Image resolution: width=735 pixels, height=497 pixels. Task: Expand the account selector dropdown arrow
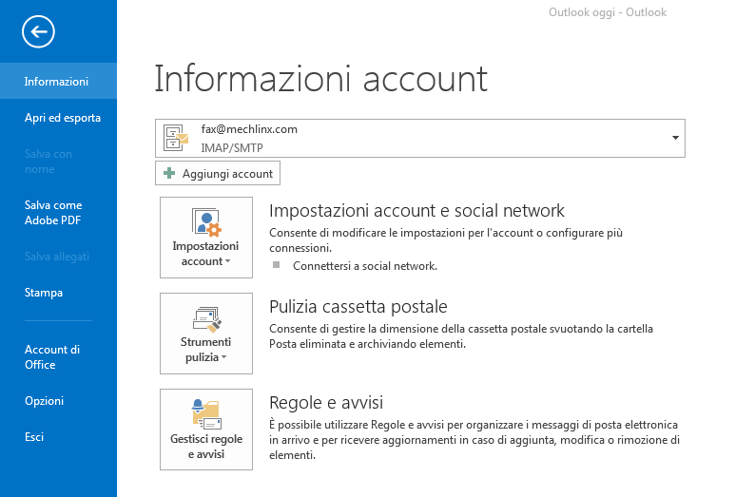(x=675, y=138)
